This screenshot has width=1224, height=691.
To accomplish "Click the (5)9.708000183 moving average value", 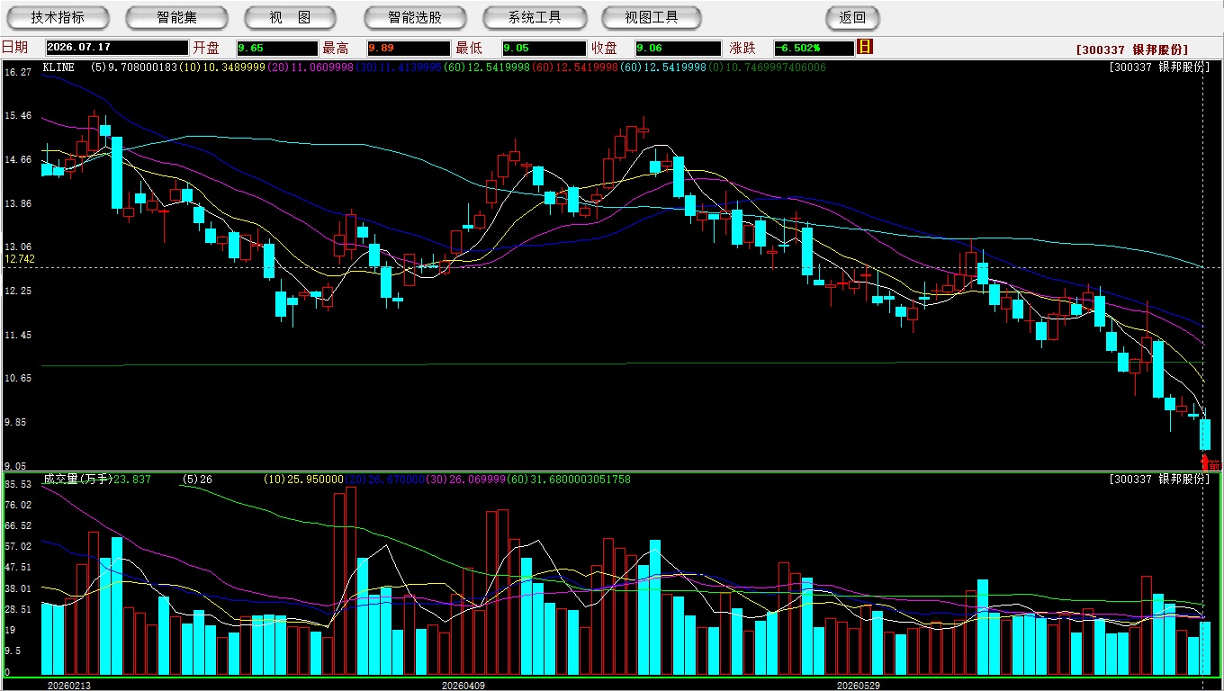I will coord(135,67).
